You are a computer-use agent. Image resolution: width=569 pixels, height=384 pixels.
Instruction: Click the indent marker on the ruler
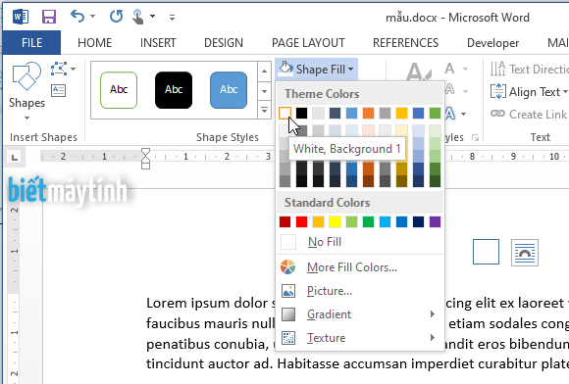point(145,159)
